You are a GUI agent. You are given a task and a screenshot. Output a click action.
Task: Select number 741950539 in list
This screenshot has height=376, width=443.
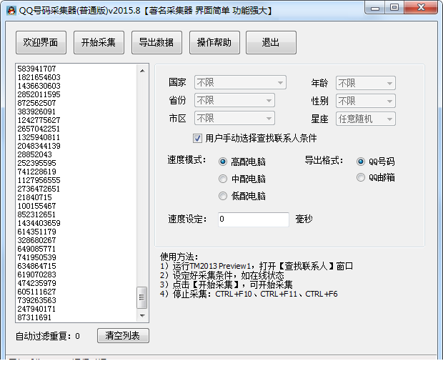(36, 257)
